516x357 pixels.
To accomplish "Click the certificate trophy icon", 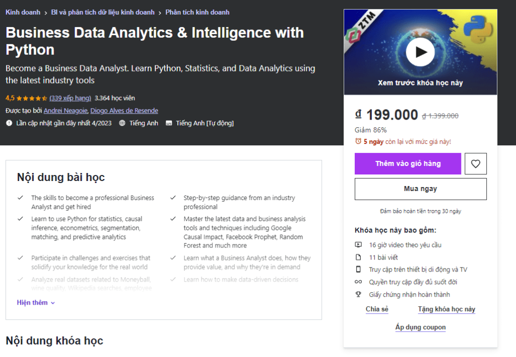I will click(x=358, y=294).
